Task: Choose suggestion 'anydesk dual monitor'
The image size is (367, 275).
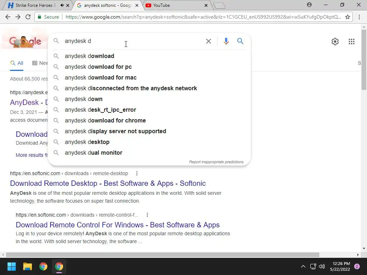Action: point(149,153)
